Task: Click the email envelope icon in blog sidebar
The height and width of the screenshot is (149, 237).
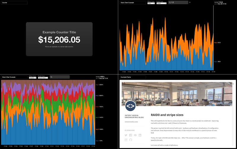Action: coord(135,135)
